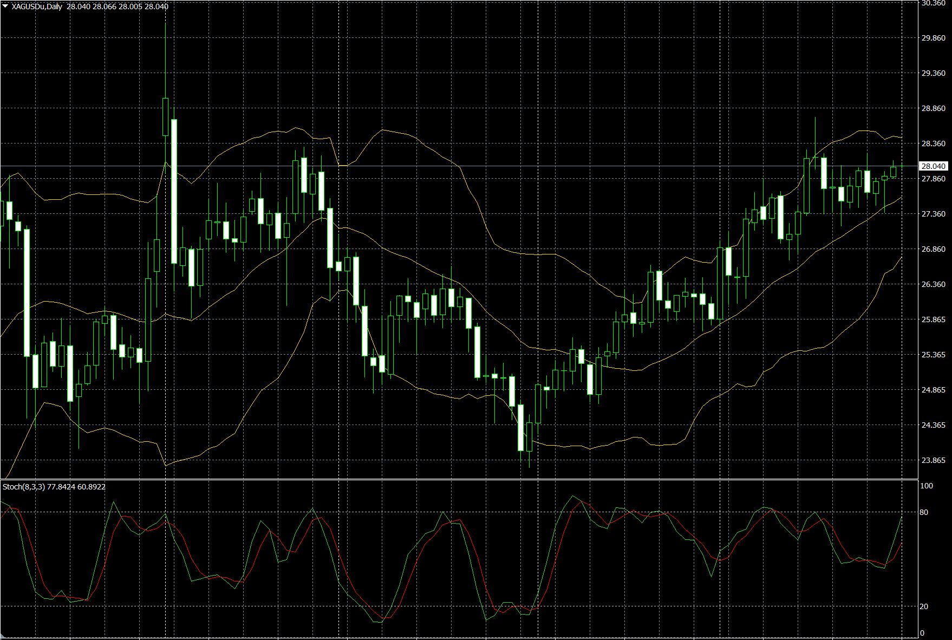Screen dimensions: 952x640
Task: Click the stochastic overbought level 80 label
Action: click(924, 512)
